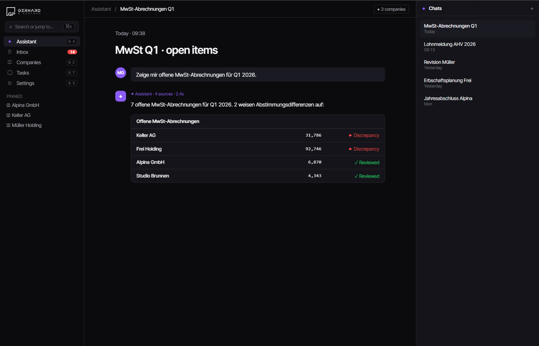Open the Jahresabschluss Alpina chat

478,101
